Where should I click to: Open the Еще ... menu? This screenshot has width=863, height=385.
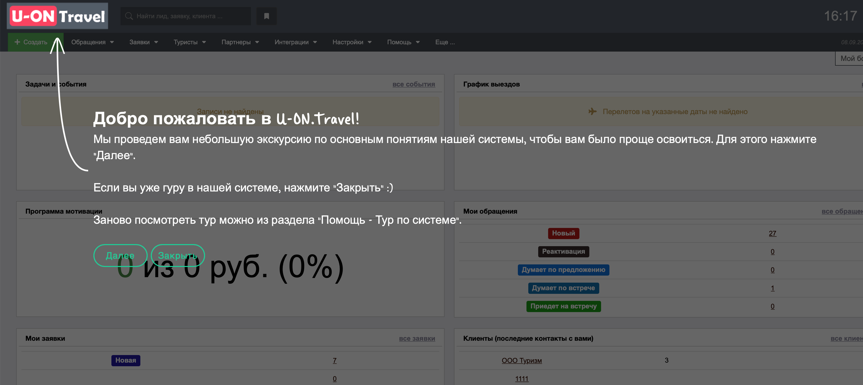[x=445, y=42]
